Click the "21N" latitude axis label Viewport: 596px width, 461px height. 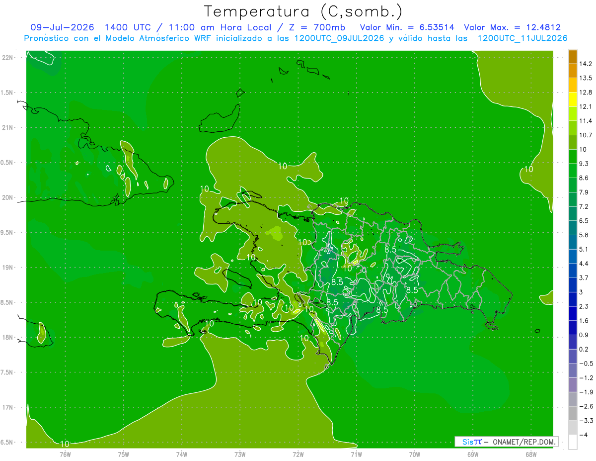click(7, 128)
